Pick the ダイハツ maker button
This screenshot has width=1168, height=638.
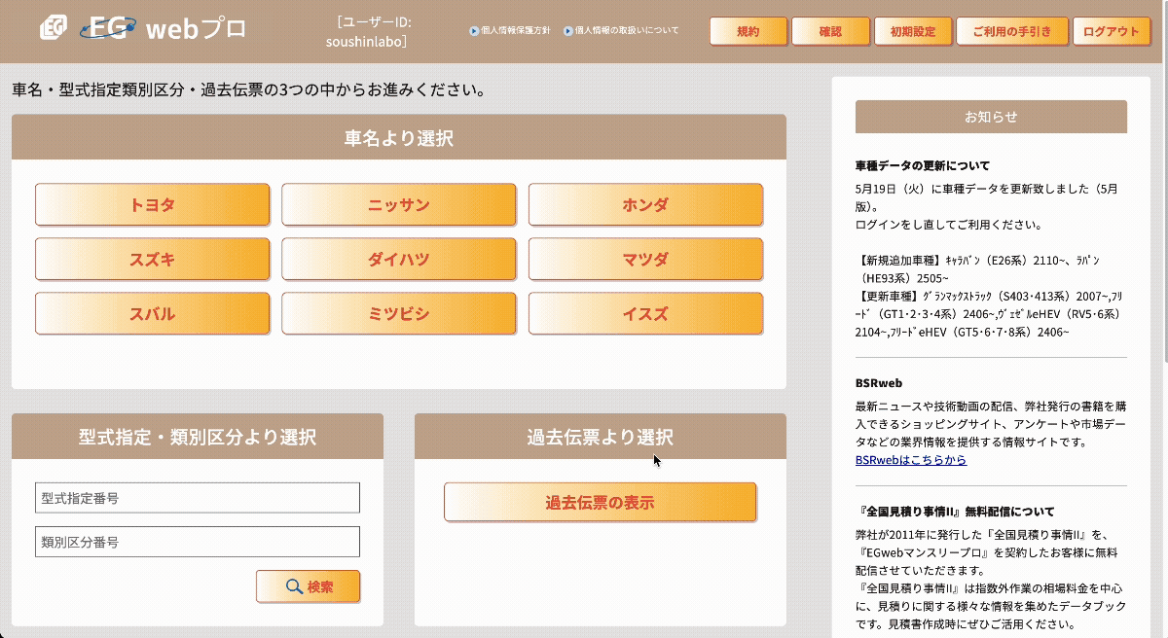tap(399, 260)
